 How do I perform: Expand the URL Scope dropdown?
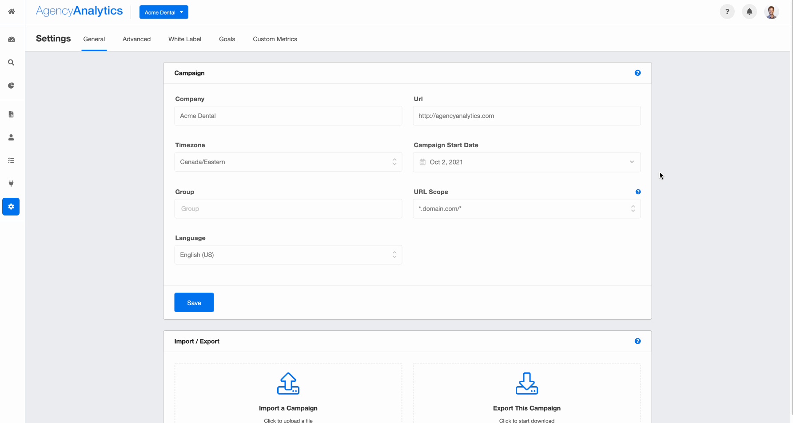point(526,209)
